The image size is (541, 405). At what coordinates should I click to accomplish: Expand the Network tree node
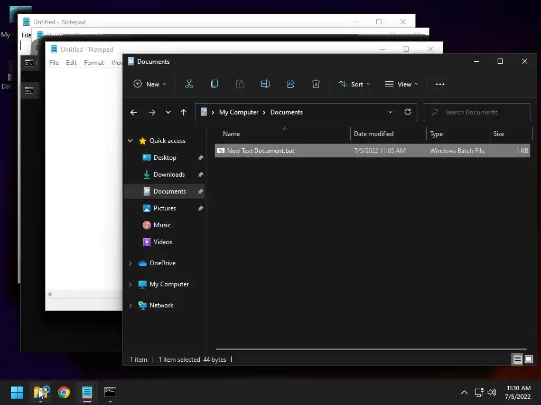point(130,305)
